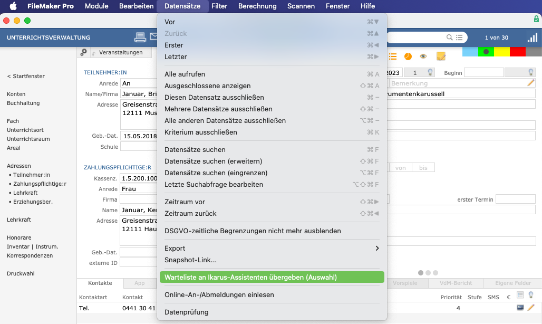Open the yellow sticky note icon
Image resolution: width=542 pixels, height=324 pixels.
[x=441, y=56]
